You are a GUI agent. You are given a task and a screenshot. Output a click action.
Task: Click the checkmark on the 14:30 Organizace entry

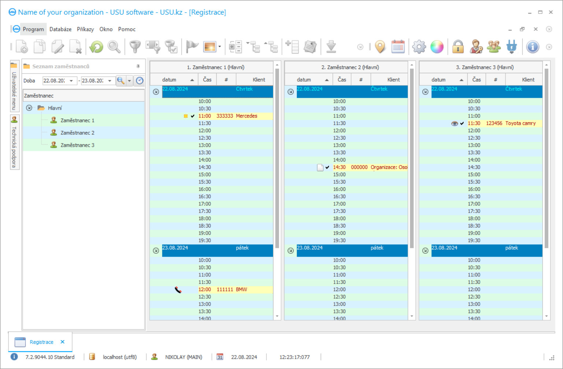click(x=326, y=167)
